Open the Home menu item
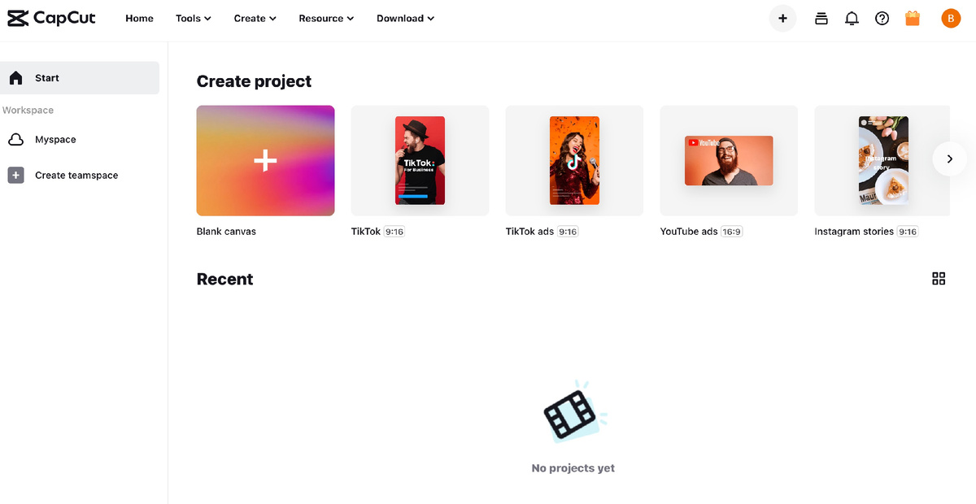976x504 pixels. (139, 18)
